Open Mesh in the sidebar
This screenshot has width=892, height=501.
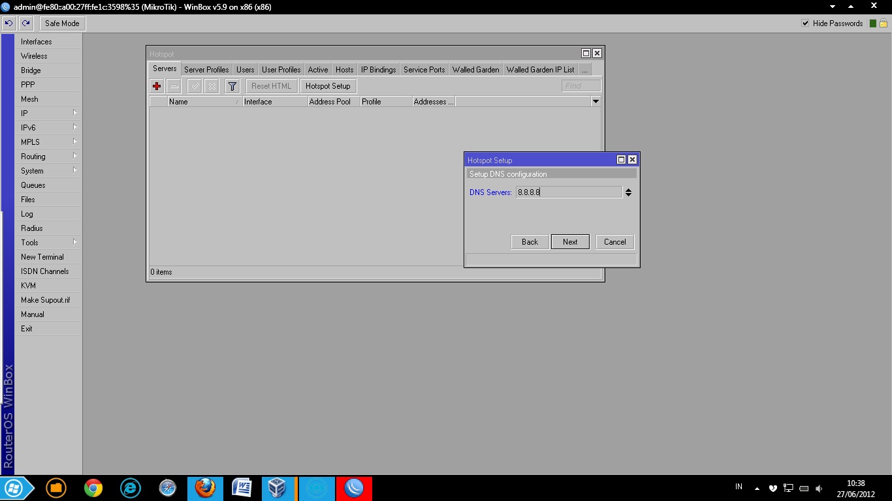coord(49,99)
